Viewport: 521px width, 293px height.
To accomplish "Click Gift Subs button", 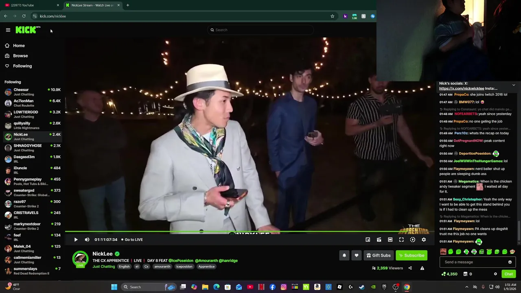I will tap(379, 256).
